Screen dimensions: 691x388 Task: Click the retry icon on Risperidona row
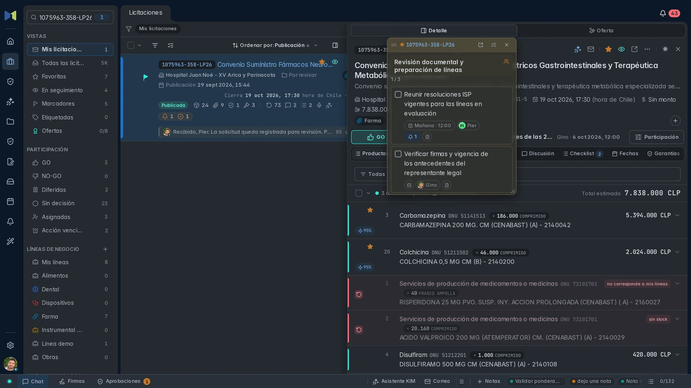(359, 294)
